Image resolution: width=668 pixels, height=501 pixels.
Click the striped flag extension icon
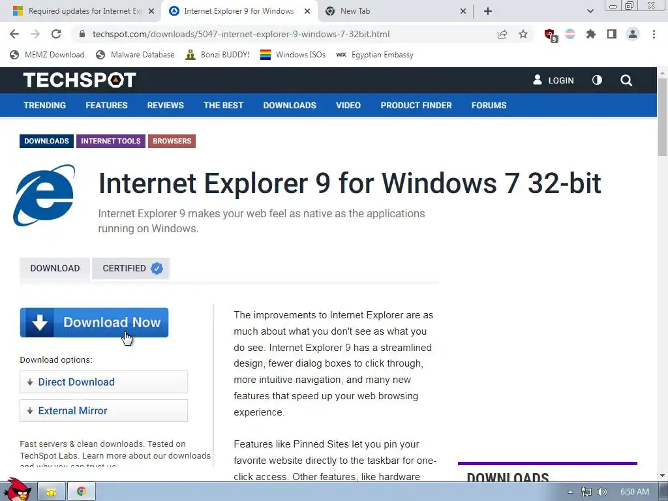(570, 34)
